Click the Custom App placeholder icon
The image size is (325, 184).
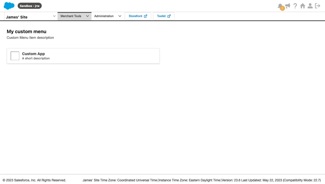point(15,56)
